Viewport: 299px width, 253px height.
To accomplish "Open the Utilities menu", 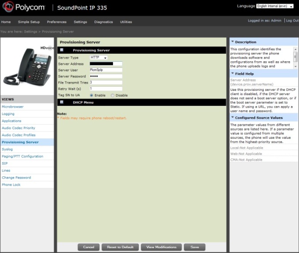I will 126,22.
